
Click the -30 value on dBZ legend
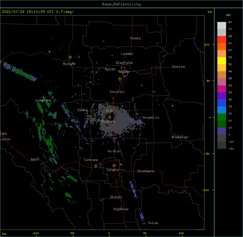[x=231, y=149]
